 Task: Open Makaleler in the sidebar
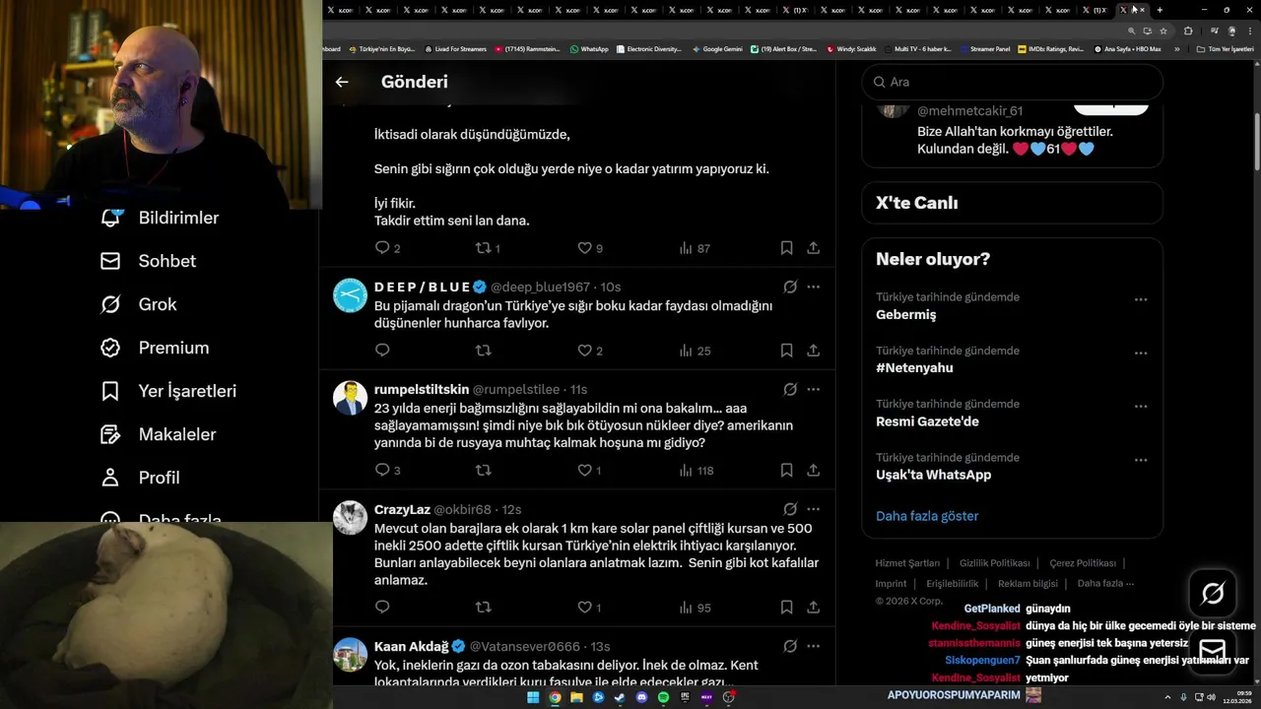[158, 434]
